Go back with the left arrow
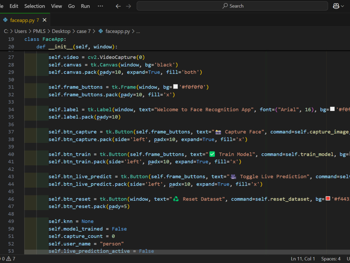This screenshot has width=350, height=263. (118, 6)
